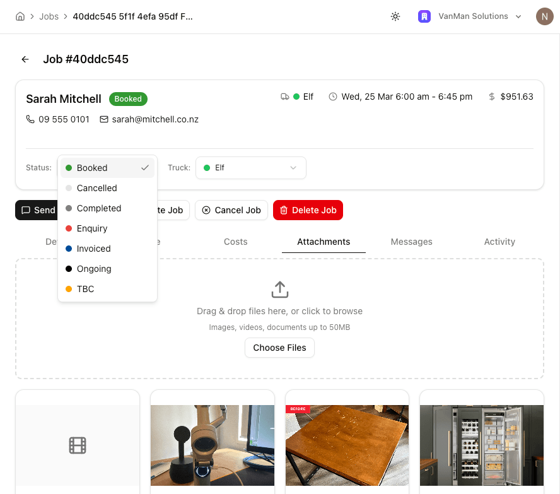Choose the Completed status option
Screen dimensions: 560x494
coord(99,208)
